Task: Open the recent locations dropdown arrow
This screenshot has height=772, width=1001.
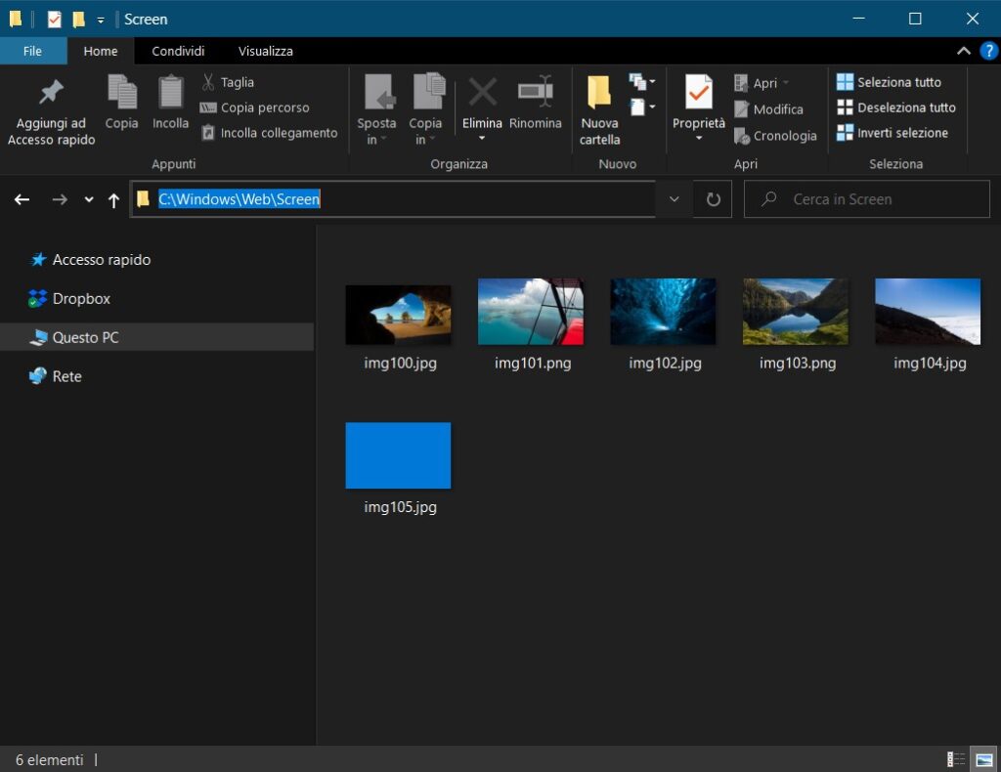Action: tap(89, 199)
